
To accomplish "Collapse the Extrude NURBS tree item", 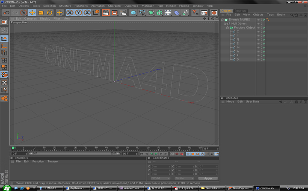I will click(x=222, y=20).
